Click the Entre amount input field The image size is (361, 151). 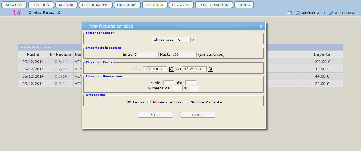point(146,55)
